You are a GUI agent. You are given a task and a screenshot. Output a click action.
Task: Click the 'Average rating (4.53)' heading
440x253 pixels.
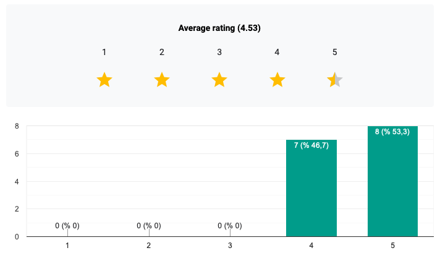[x=219, y=28]
